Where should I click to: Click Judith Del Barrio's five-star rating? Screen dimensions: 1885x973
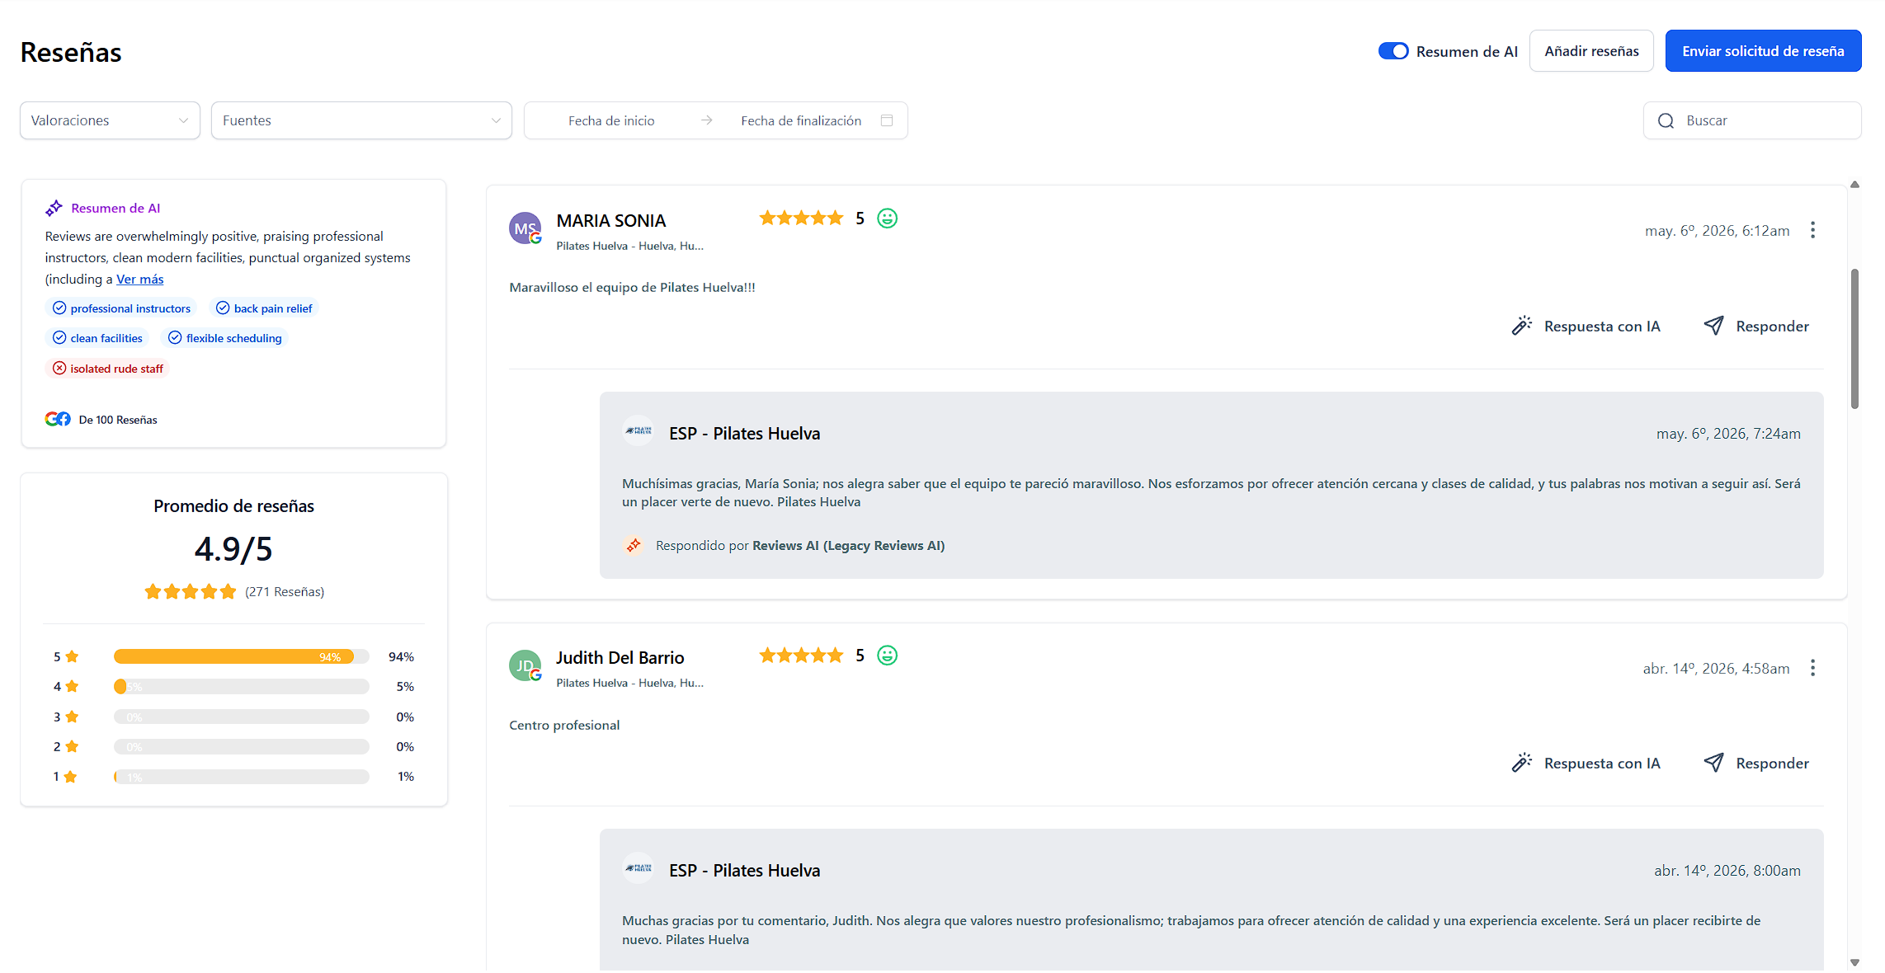pos(801,655)
